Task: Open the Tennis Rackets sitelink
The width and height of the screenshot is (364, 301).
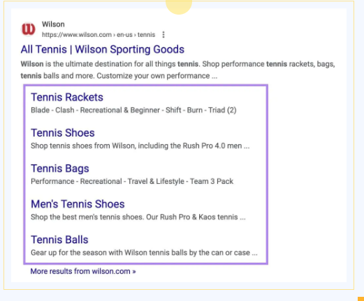Action: [x=67, y=97]
